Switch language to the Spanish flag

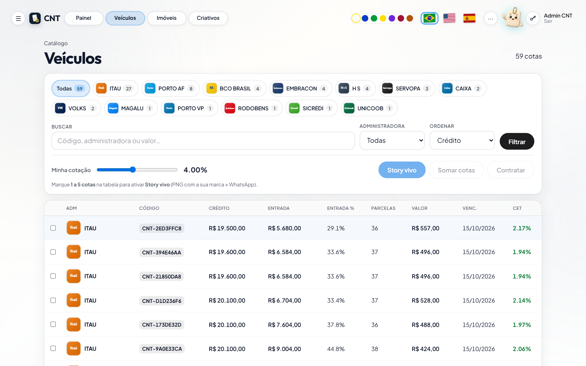(x=469, y=18)
